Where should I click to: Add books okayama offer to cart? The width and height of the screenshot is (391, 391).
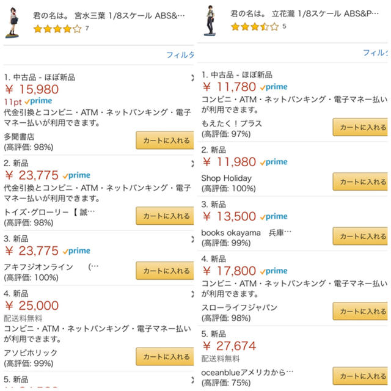[x=360, y=236]
